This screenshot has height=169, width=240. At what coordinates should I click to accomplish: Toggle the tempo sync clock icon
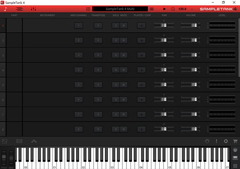(x=173, y=9)
